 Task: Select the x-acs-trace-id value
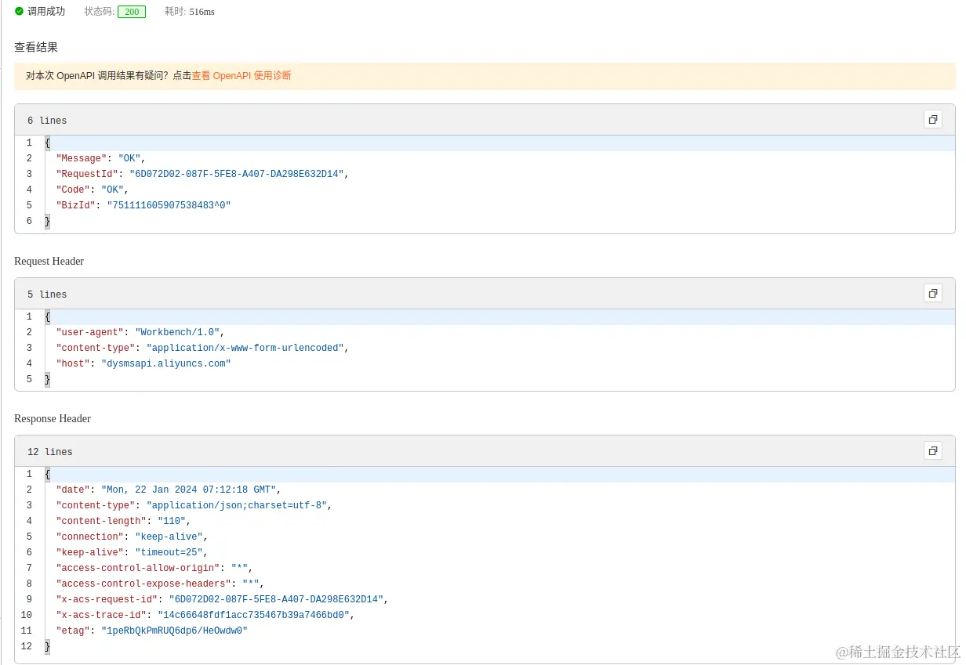pyautogui.click(x=254, y=615)
